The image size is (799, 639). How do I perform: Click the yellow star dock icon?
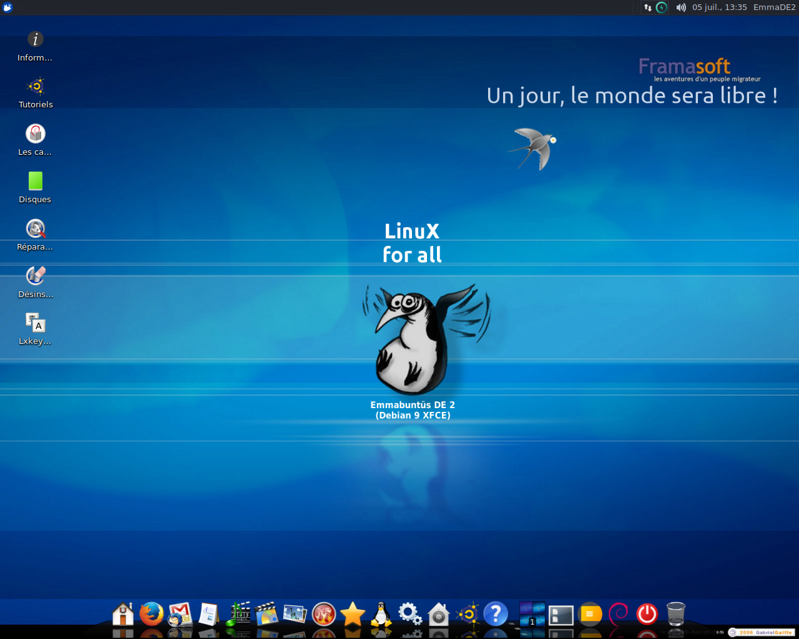(353, 614)
